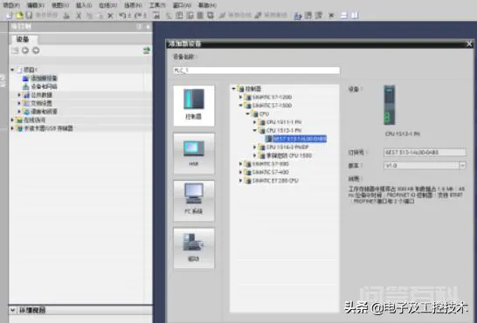This screenshot has width=477, height=323.
Task: Open the 编辑(E) menu
Action: click(x=36, y=5)
